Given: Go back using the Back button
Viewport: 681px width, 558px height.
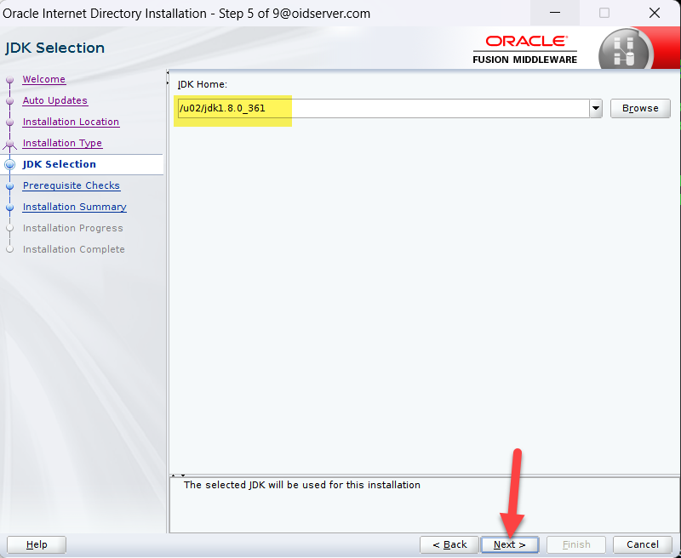Looking at the screenshot, I should [449, 544].
